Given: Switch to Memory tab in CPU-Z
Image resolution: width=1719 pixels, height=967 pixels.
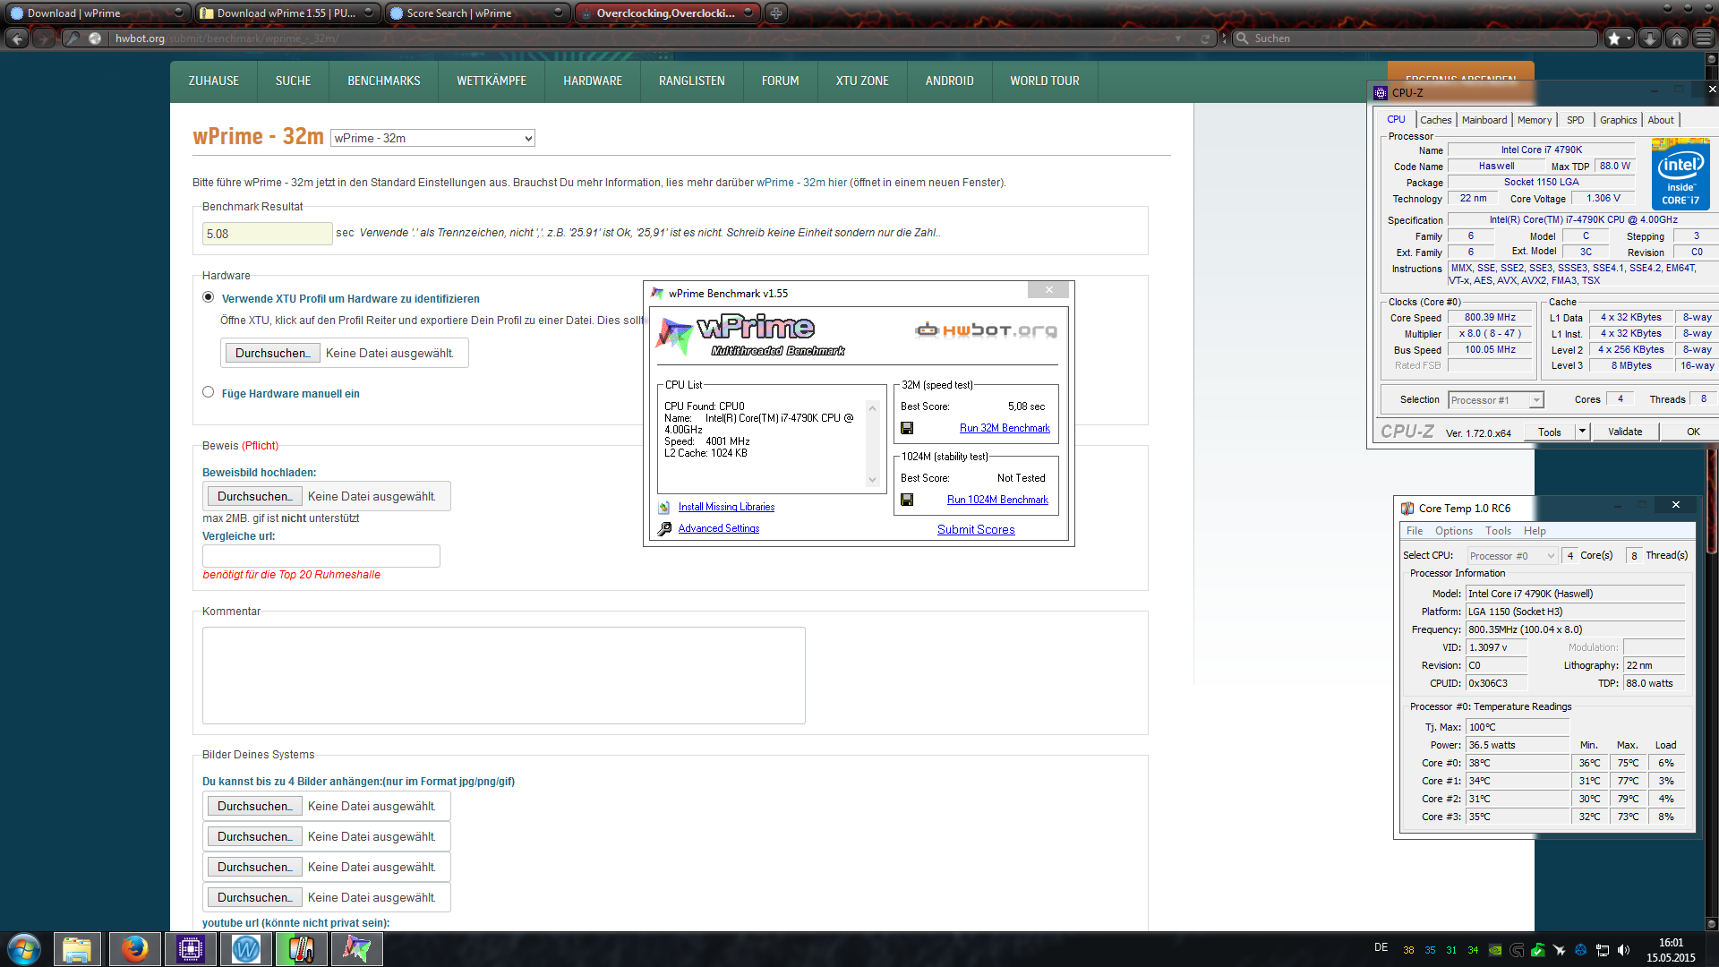Looking at the screenshot, I should (1534, 120).
